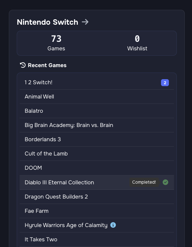Screen dimensions: 192x247
Task: Click the arrow icon next to Nintendo Switch
Action: [x=85, y=22]
